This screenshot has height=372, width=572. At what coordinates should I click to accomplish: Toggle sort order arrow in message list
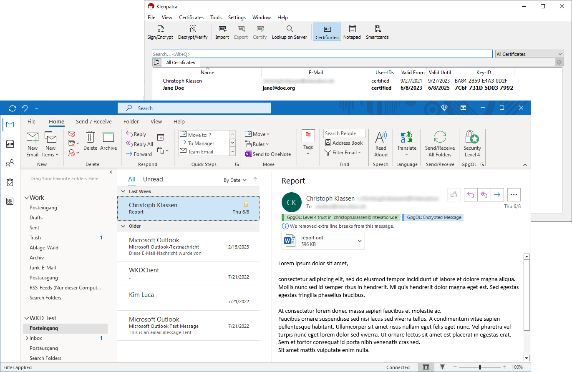tap(255, 180)
